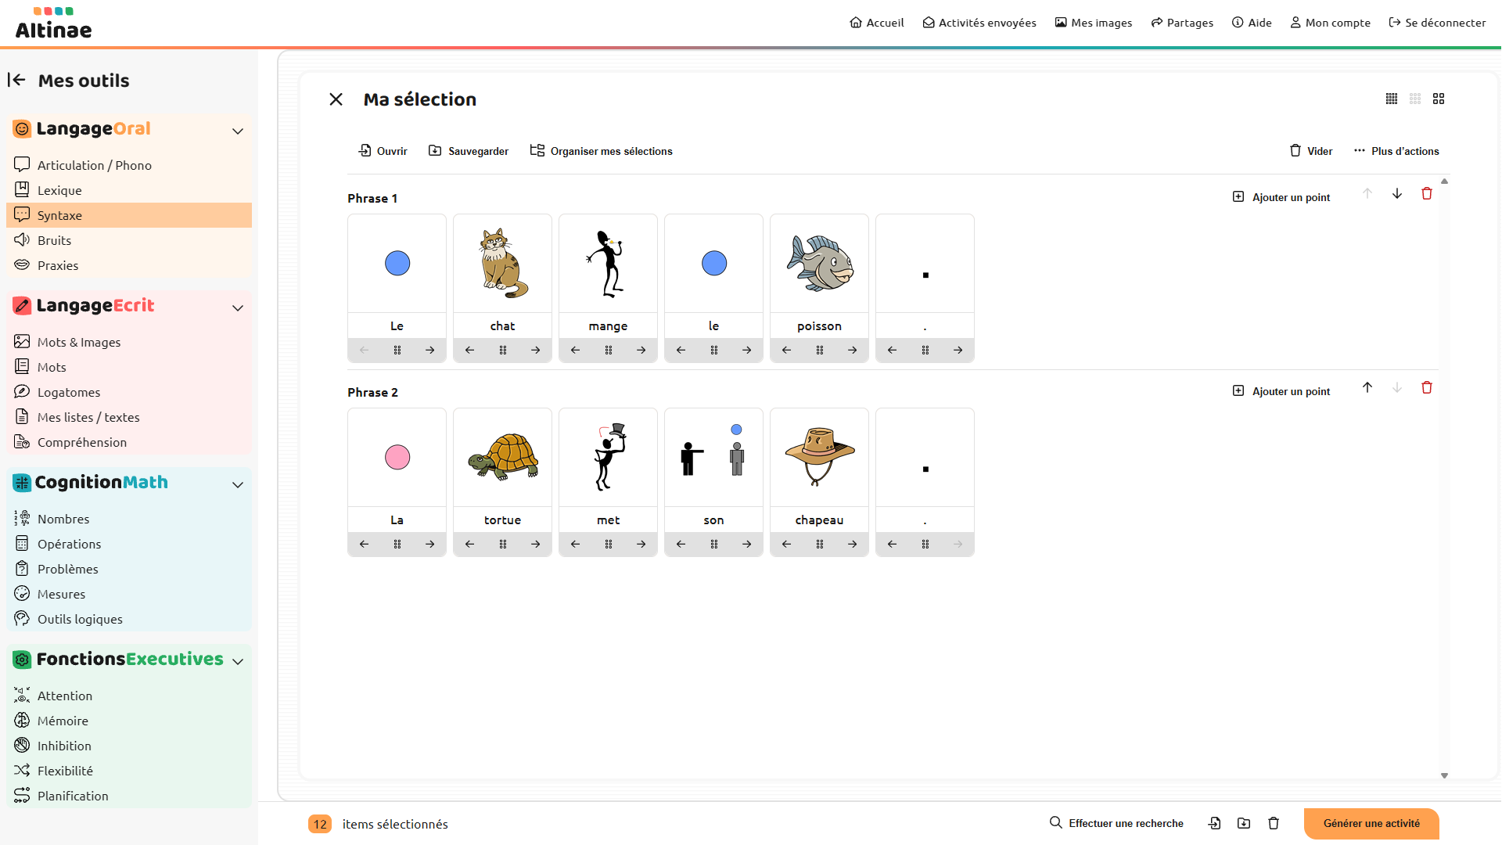Screen dimensions: 1502x845
Task: Move Phrase 2 up with arrow
Action: click(1367, 388)
